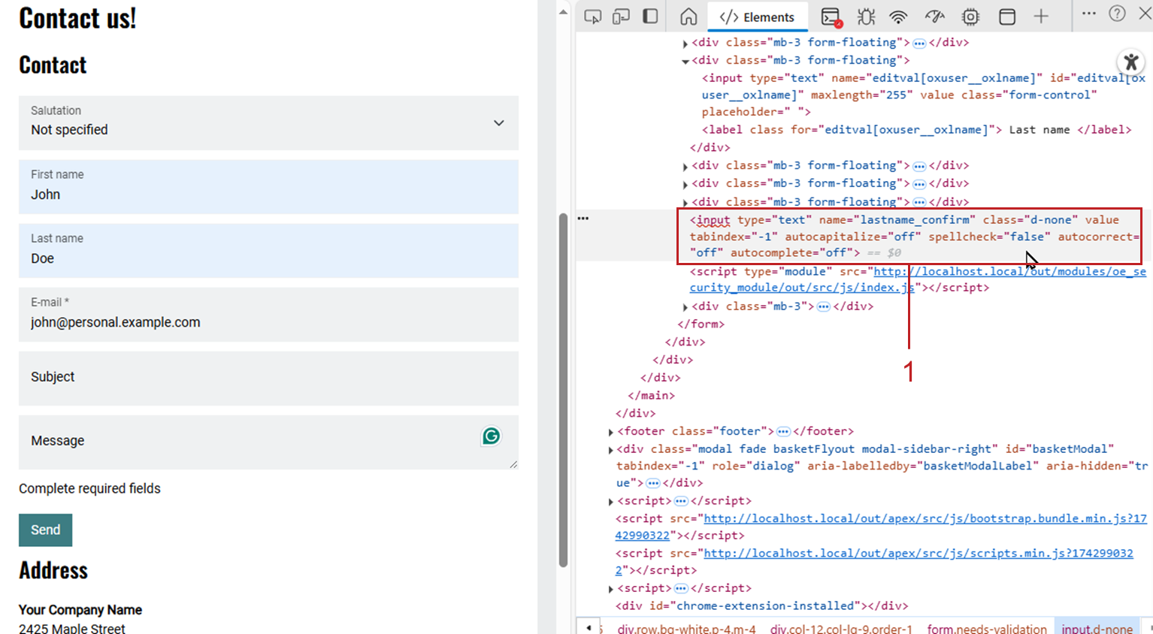This screenshot has width=1153, height=634.
Task: Open the Console panel with error badge
Action: pos(831,17)
